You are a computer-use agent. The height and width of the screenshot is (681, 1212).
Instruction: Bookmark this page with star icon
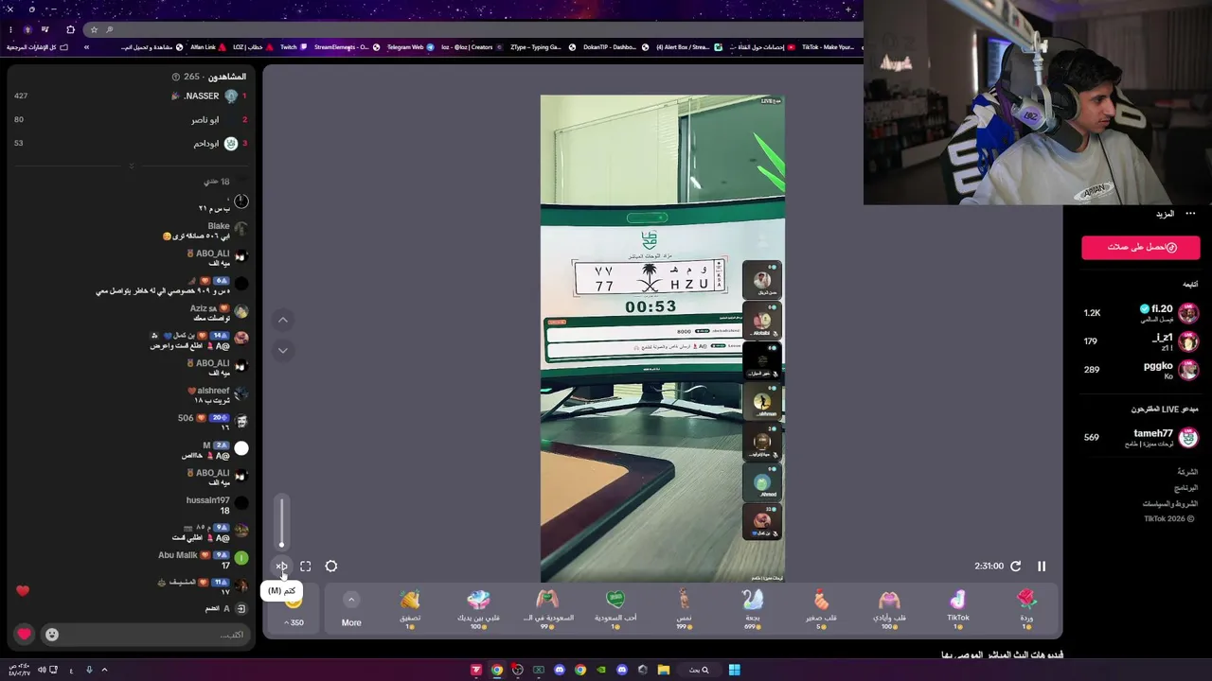(x=94, y=29)
